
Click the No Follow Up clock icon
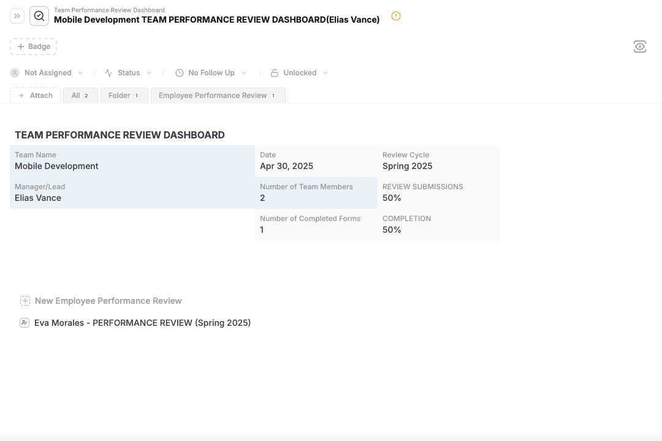tap(180, 73)
